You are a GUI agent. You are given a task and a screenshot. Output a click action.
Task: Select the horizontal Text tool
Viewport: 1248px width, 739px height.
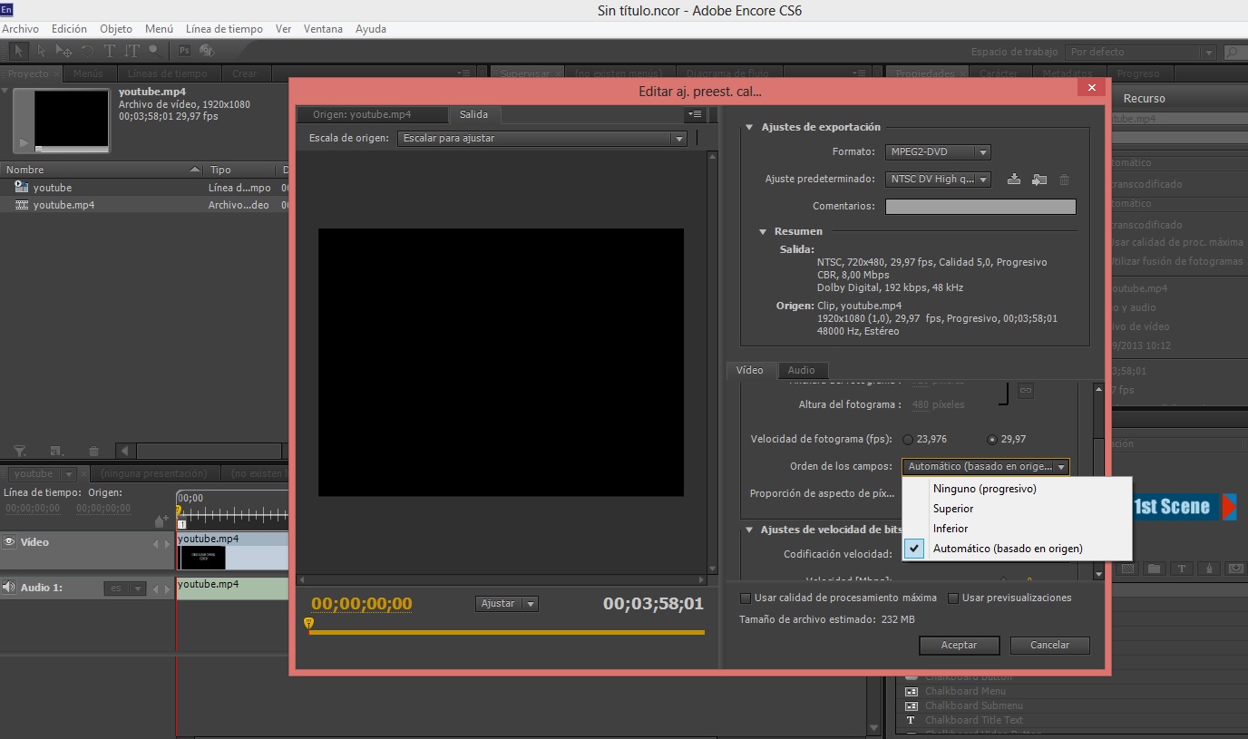point(110,51)
